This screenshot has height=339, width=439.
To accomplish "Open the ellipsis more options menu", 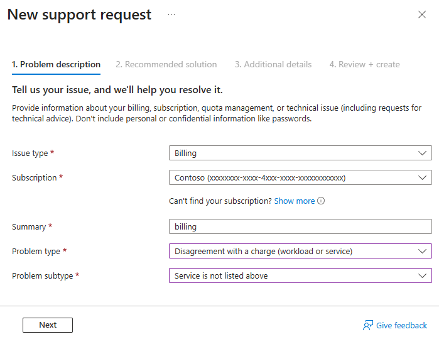I will [171, 14].
